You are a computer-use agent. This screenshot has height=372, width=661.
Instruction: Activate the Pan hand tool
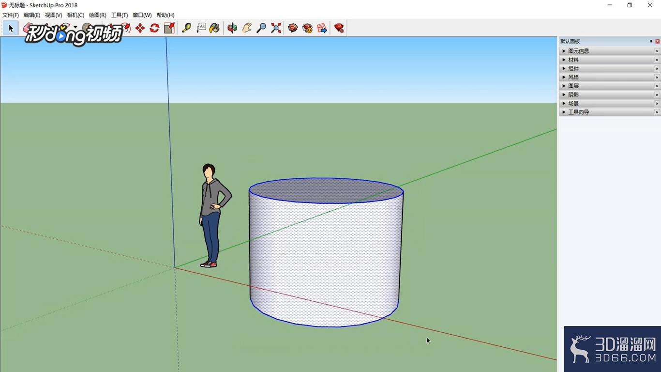pyautogui.click(x=247, y=28)
